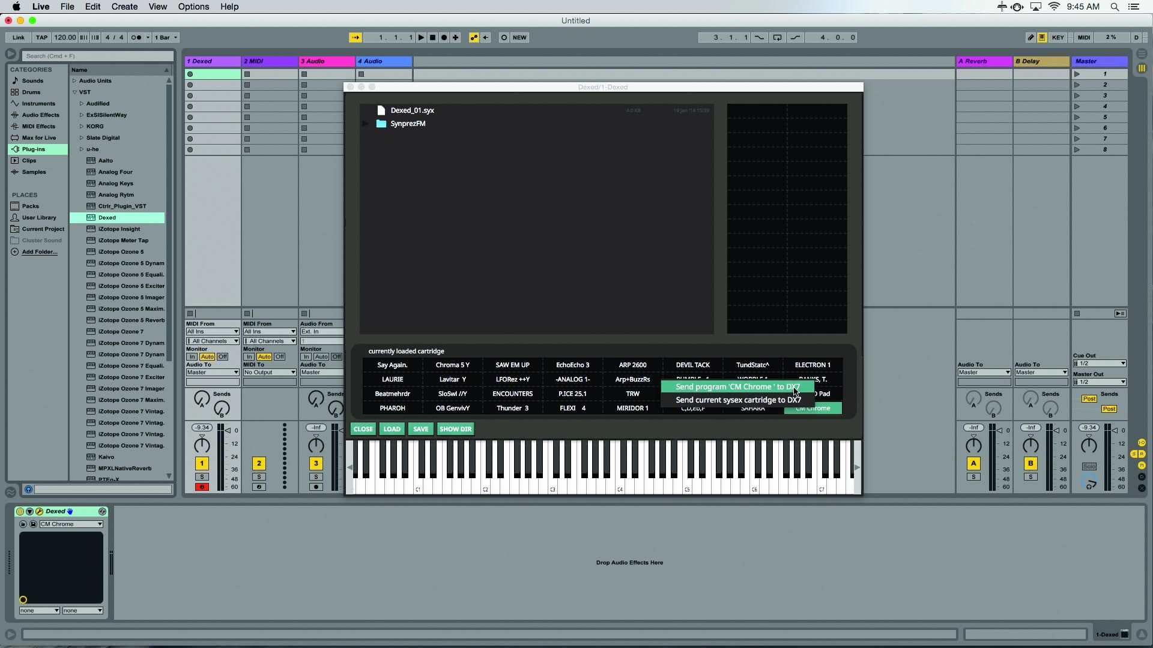Click the browser search field
This screenshot has height=648, width=1153.
98,56
